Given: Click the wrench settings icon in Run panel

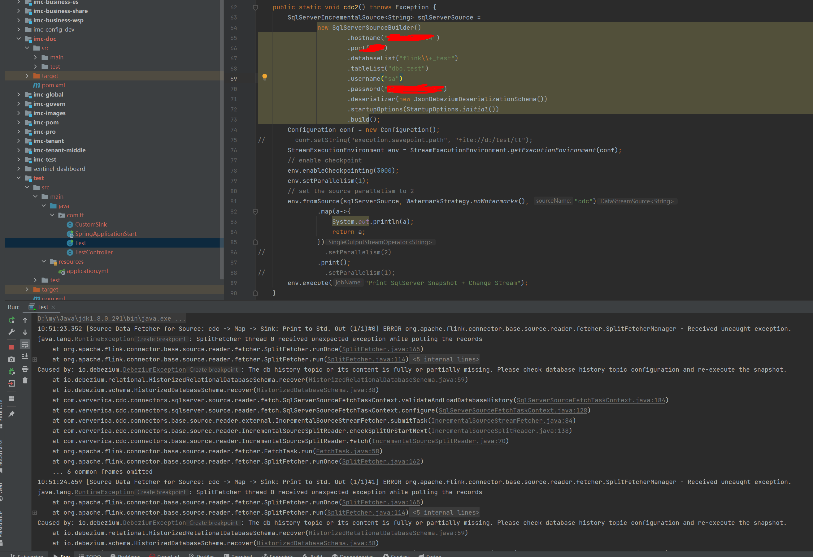Looking at the screenshot, I should pos(11,332).
